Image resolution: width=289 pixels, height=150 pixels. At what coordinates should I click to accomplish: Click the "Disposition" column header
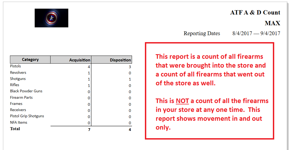pos(112,60)
